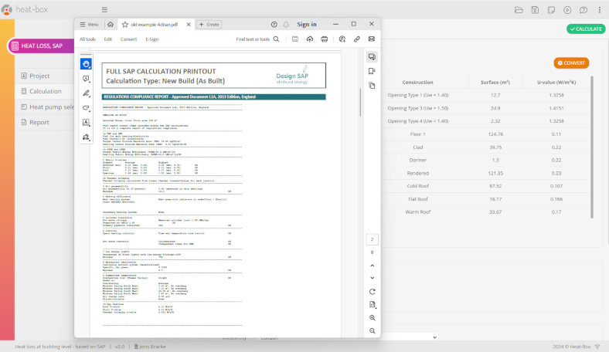The image size is (609, 352).
Task: Close the old example Adrian.pdf tab
Action: click(x=189, y=25)
